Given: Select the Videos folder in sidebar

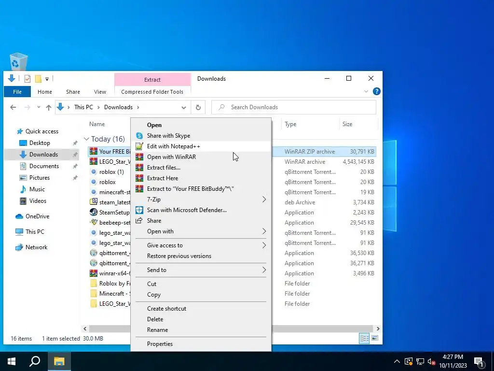Looking at the screenshot, I should click(38, 201).
